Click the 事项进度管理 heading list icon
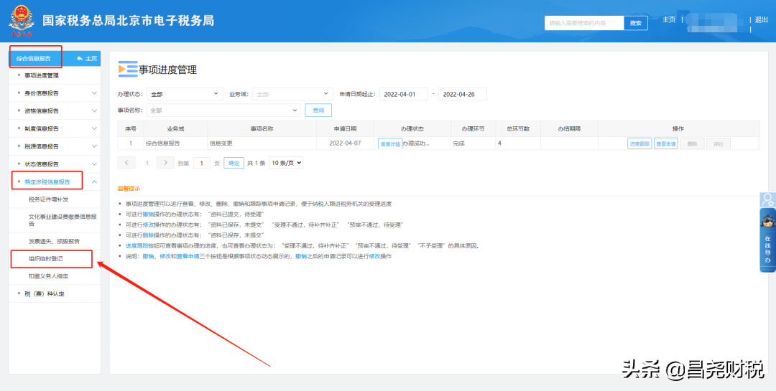This screenshot has height=391, width=776. point(127,70)
